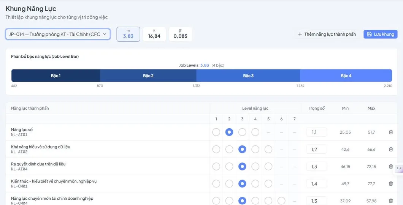Delete the Năng lực chuyên môn tài chính row
The height and width of the screenshot is (205, 403).
[x=391, y=201]
